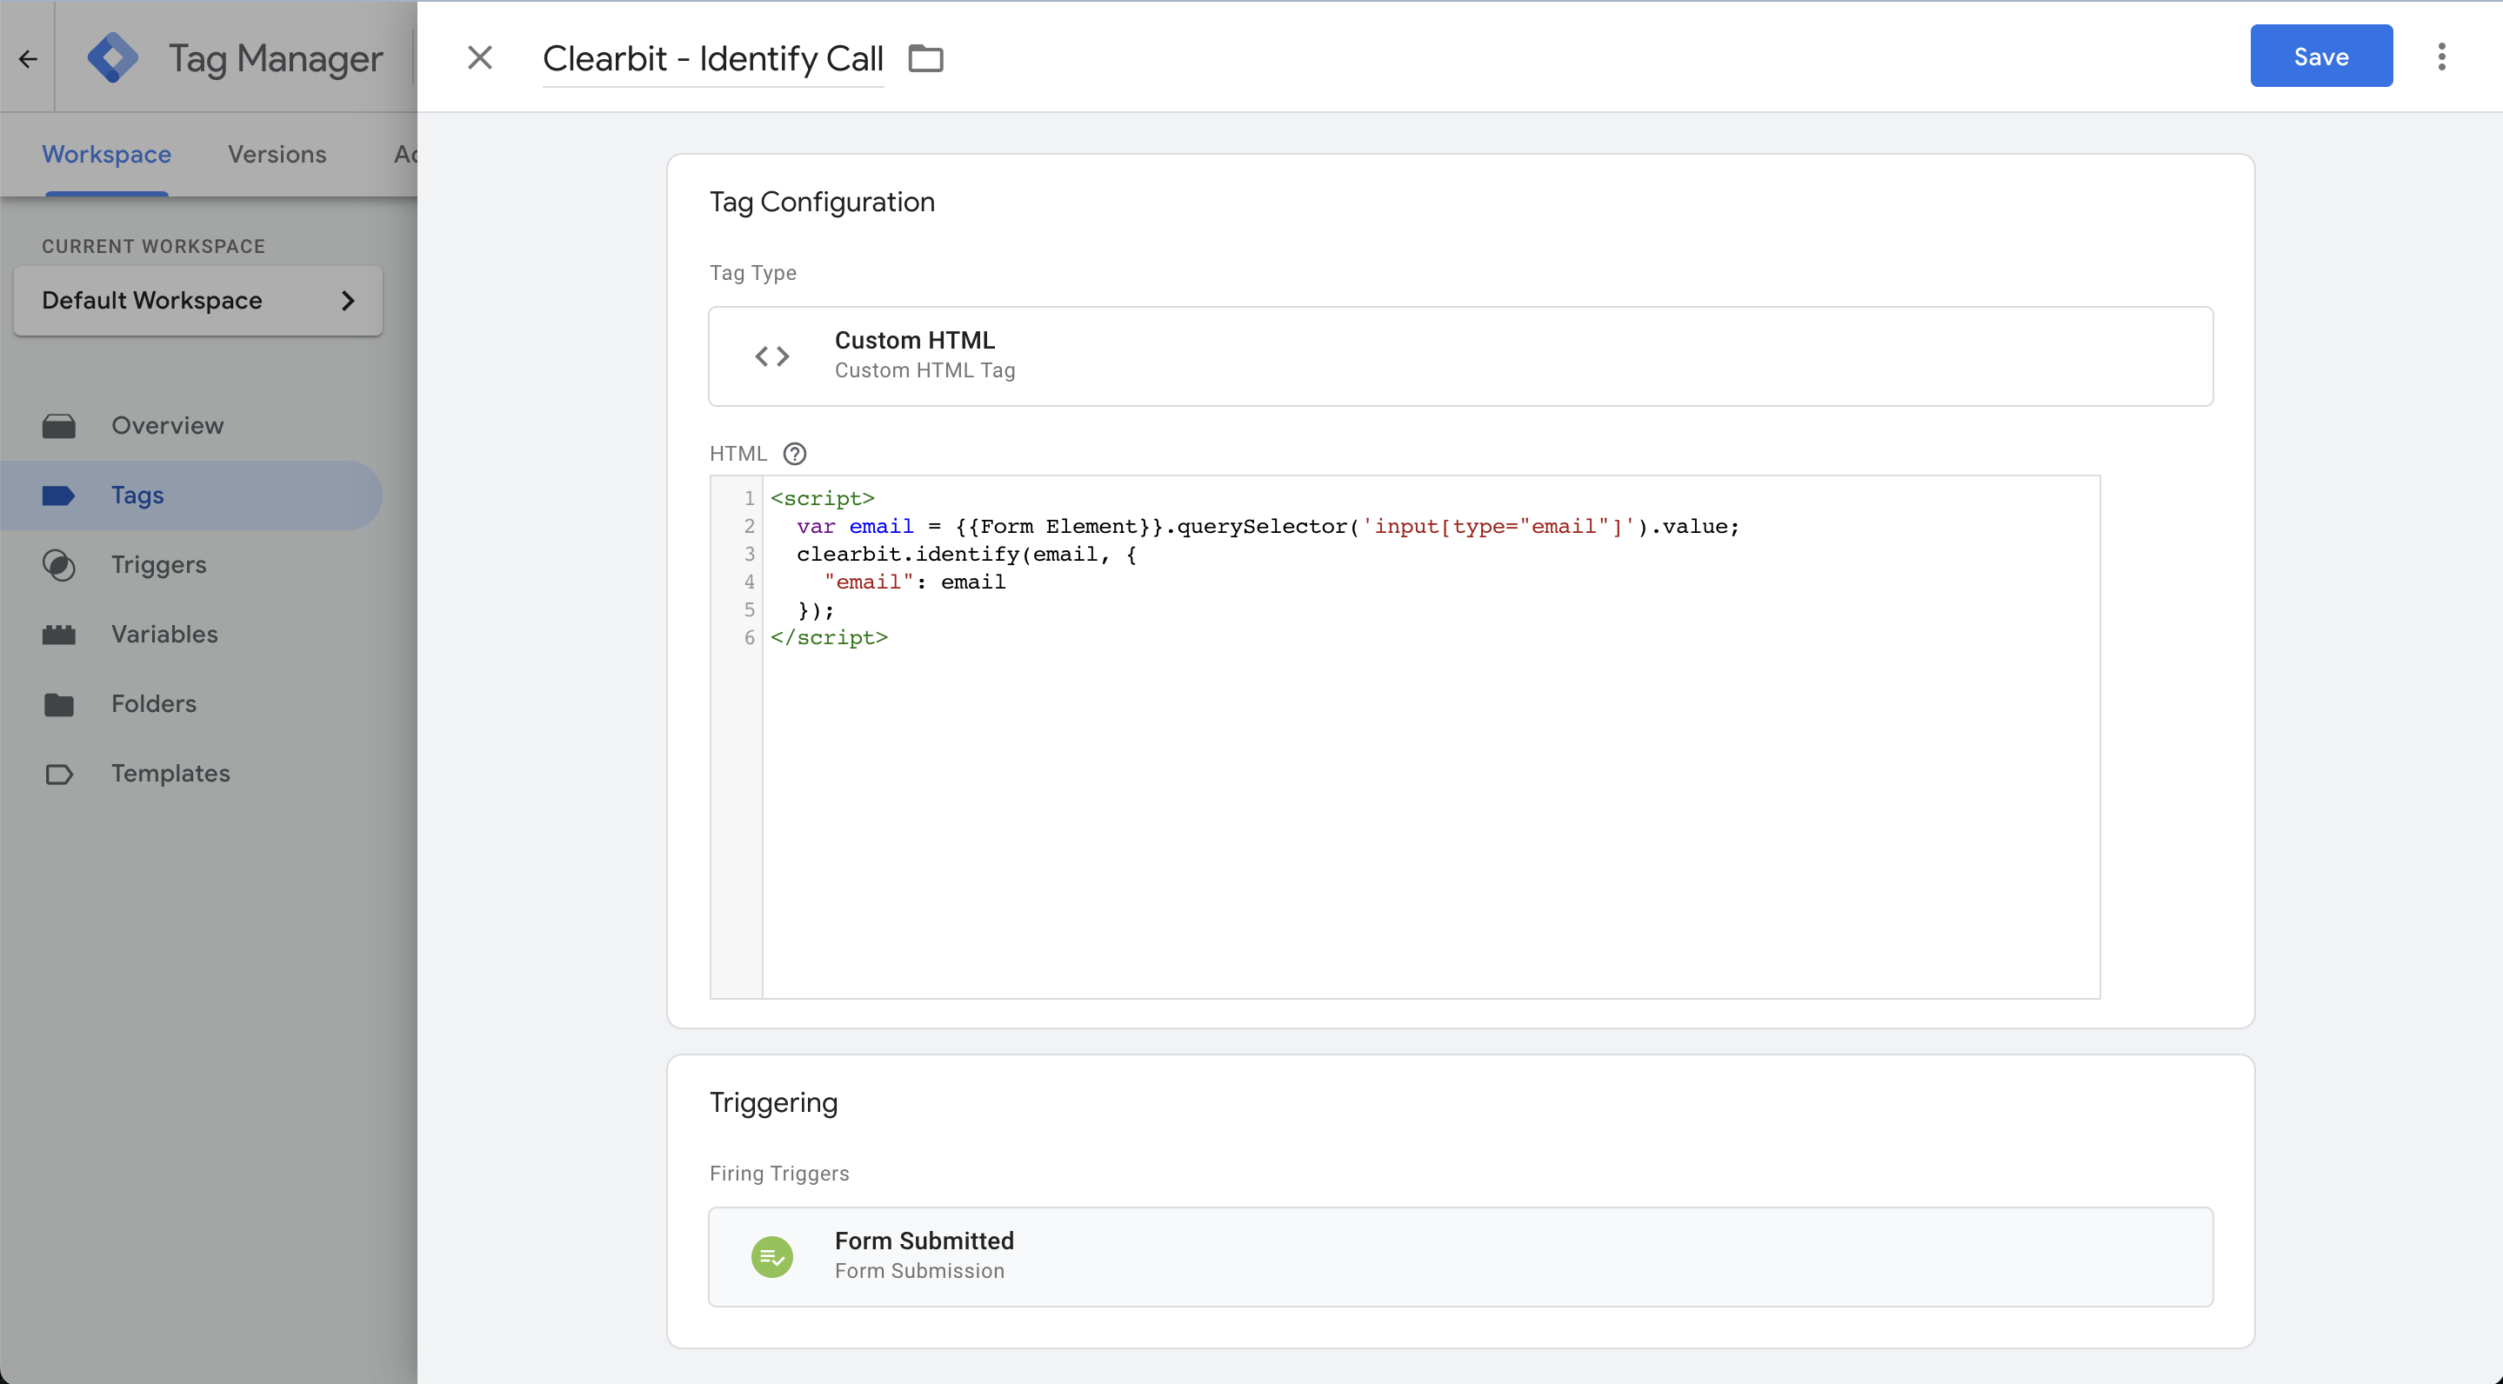Click the Overview sidebar icon

click(x=58, y=425)
